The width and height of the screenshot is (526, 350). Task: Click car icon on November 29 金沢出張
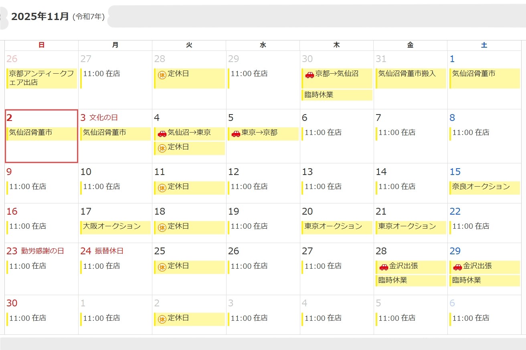(457, 267)
